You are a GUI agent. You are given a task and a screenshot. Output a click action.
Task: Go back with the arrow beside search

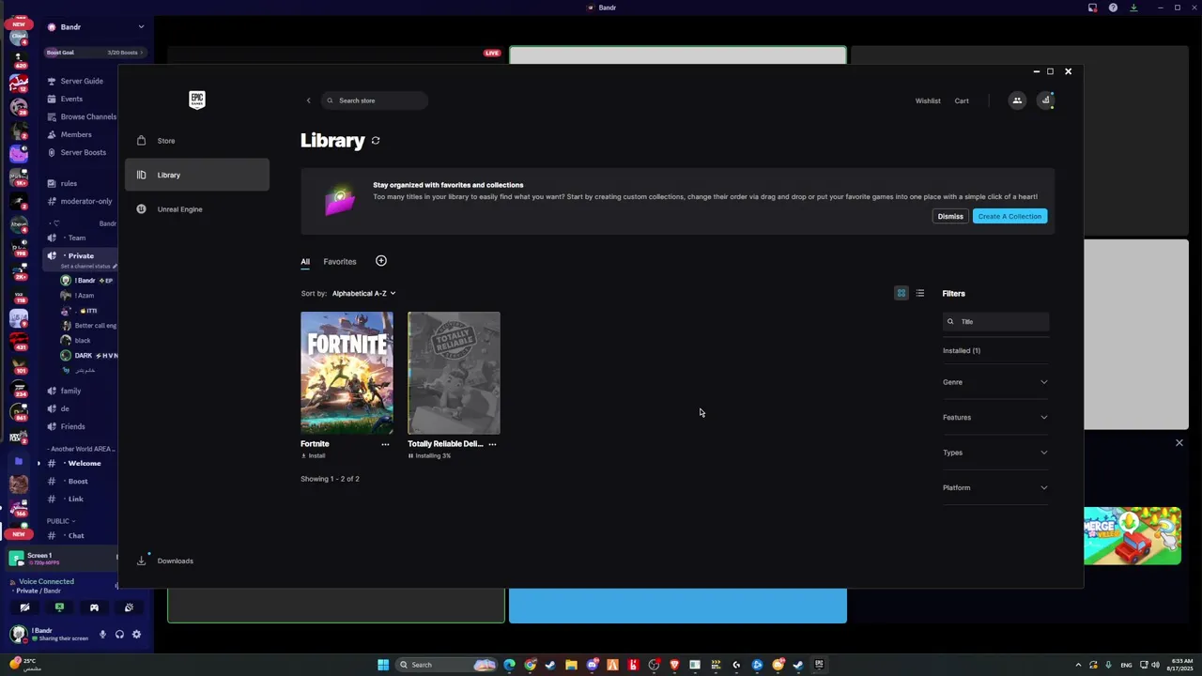click(x=308, y=100)
